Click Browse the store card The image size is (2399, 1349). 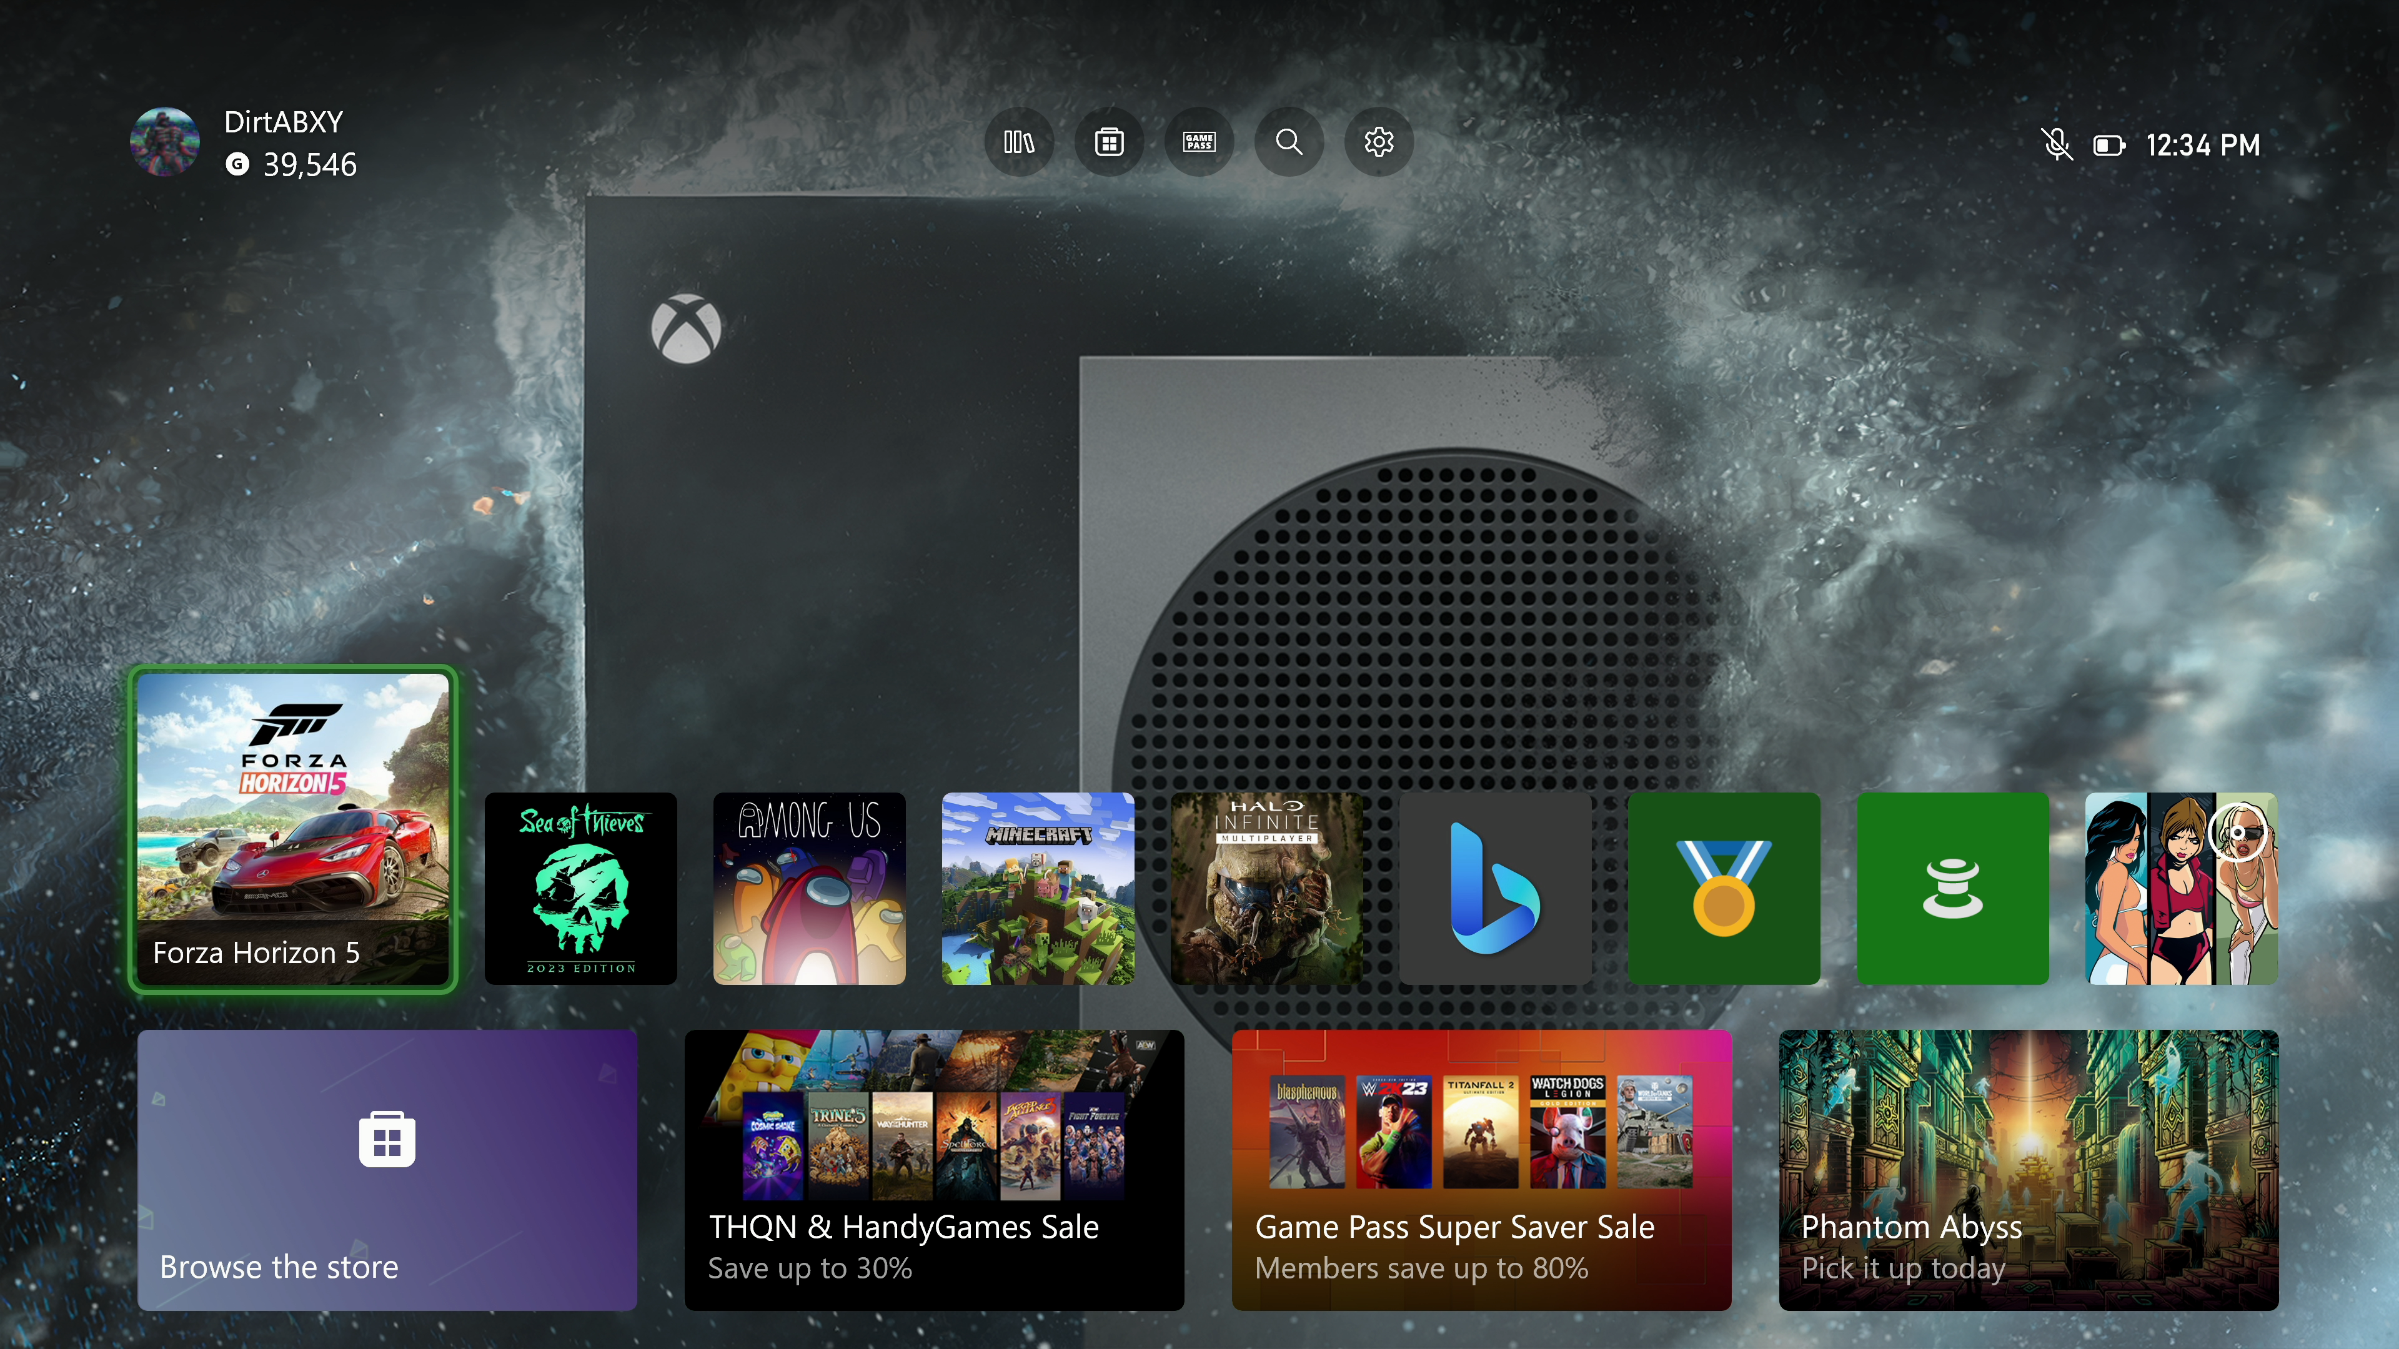click(387, 1169)
